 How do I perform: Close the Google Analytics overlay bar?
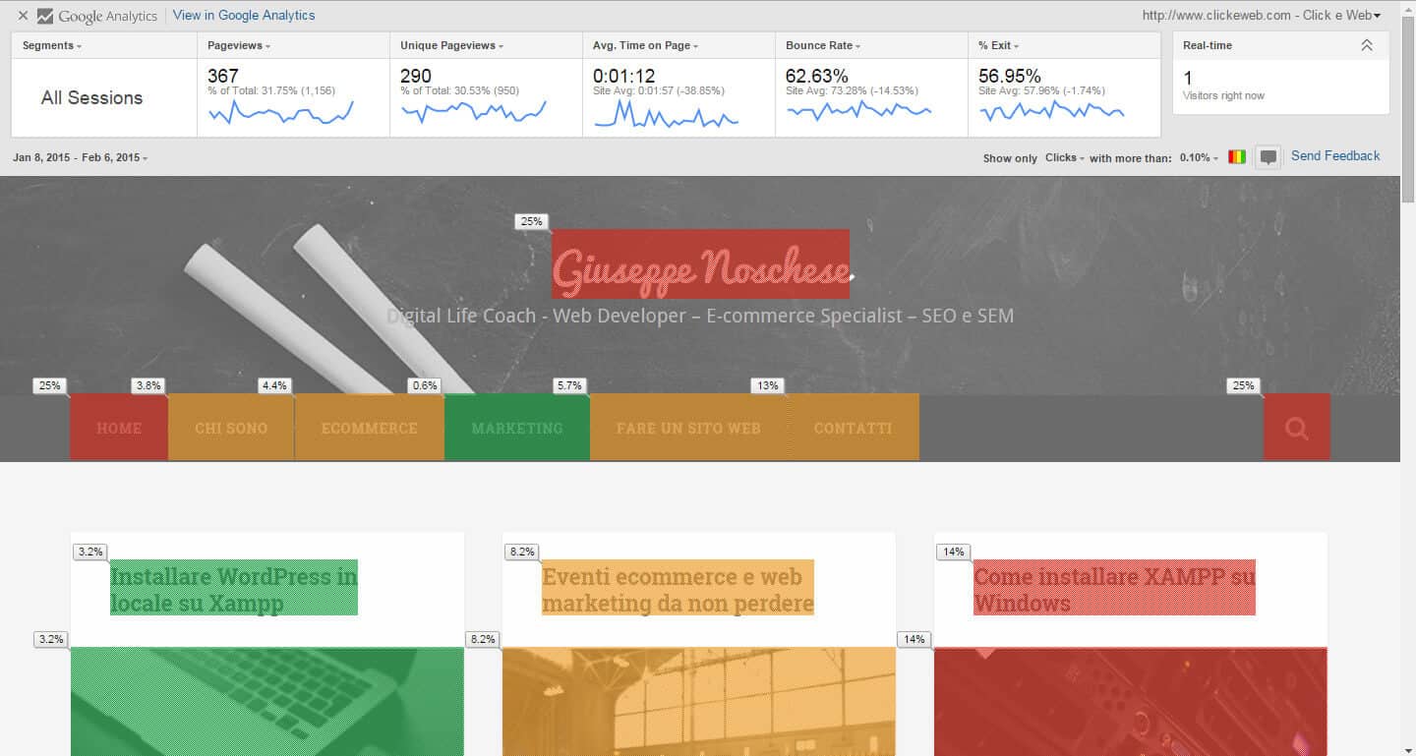(23, 16)
